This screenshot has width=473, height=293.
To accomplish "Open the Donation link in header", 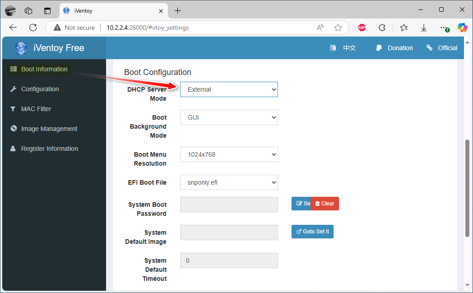I will coord(399,48).
